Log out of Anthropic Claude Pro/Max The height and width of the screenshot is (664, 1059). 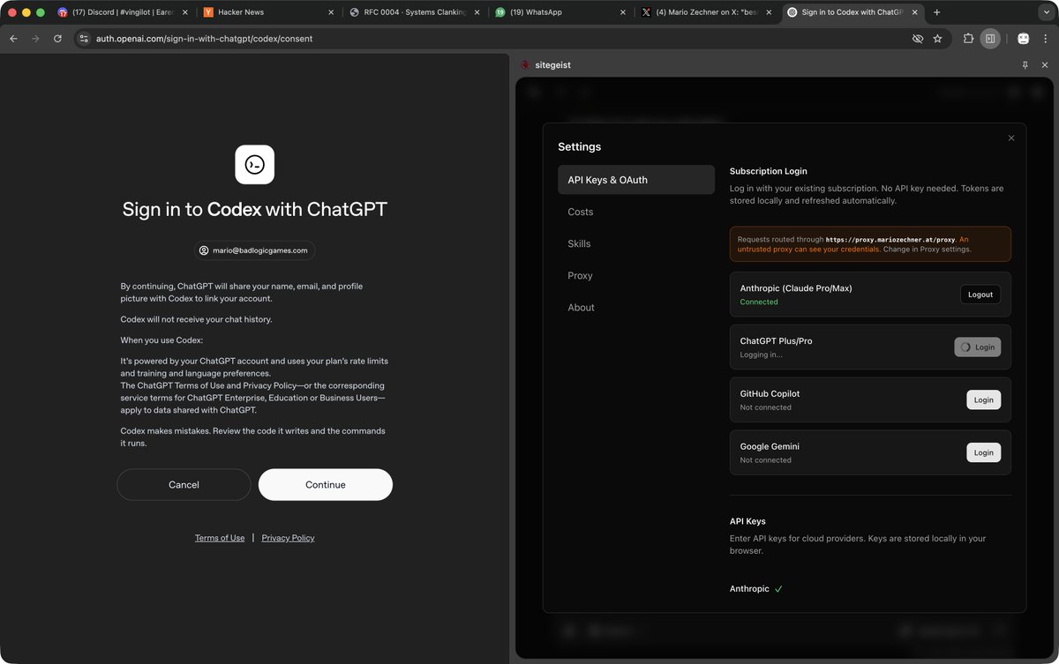[980, 295]
